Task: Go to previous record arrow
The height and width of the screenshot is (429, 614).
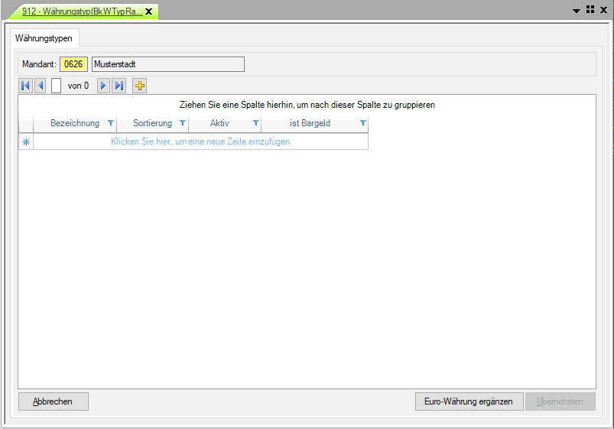Action: tap(41, 86)
